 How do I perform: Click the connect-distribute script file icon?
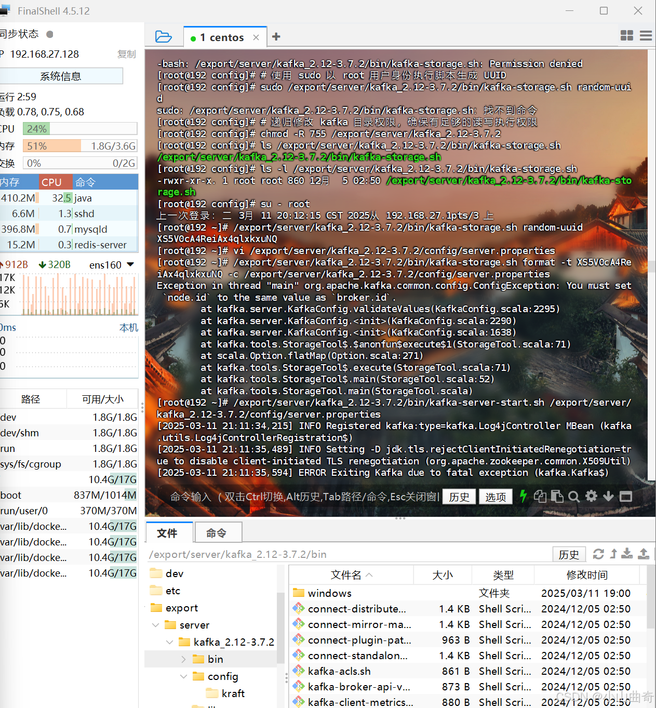coord(299,609)
